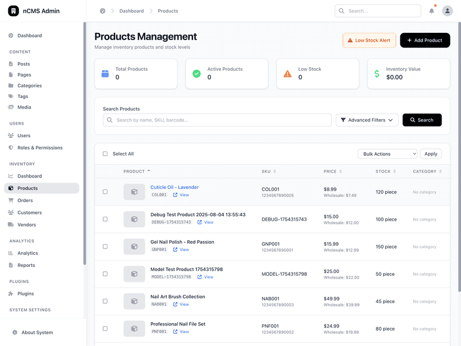Click the Cuticle Oil product thumbnail
The height and width of the screenshot is (346, 461).
(134, 192)
